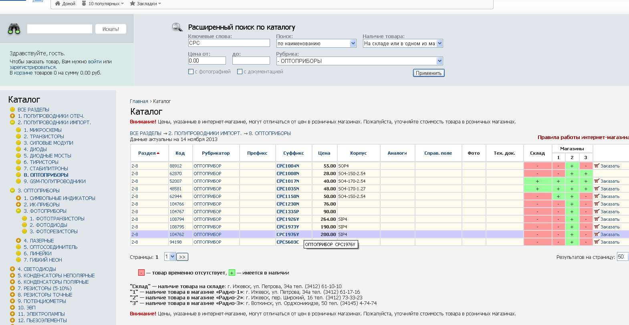Expand 4. ЛАЗЕРНЫЕ plus icon
The width and height of the screenshot is (629, 325).
point(18,240)
